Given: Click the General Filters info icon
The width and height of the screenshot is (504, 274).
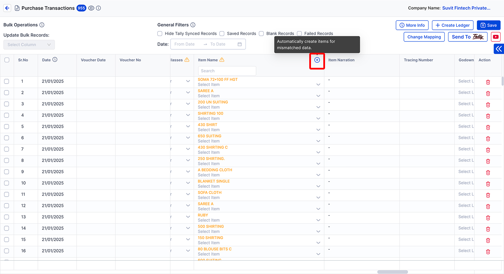Looking at the screenshot, I should point(193,25).
